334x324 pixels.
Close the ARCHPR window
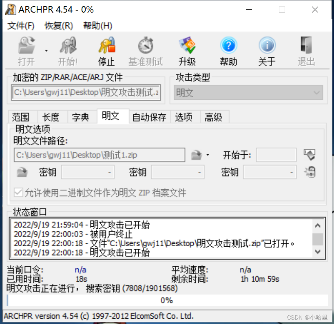pos(315,10)
